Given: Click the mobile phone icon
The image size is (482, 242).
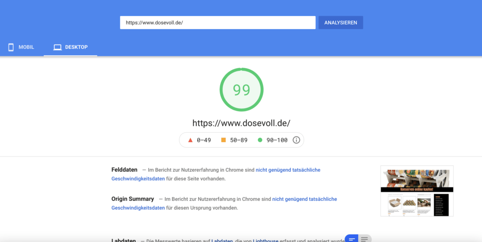Looking at the screenshot, I should (x=11, y=47).
